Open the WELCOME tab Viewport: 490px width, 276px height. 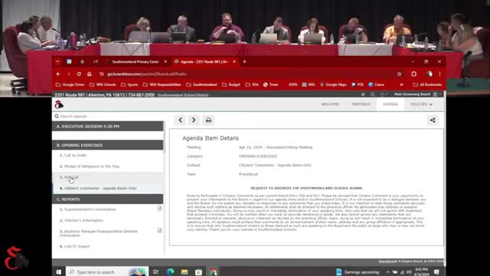[x=330, y=104]
